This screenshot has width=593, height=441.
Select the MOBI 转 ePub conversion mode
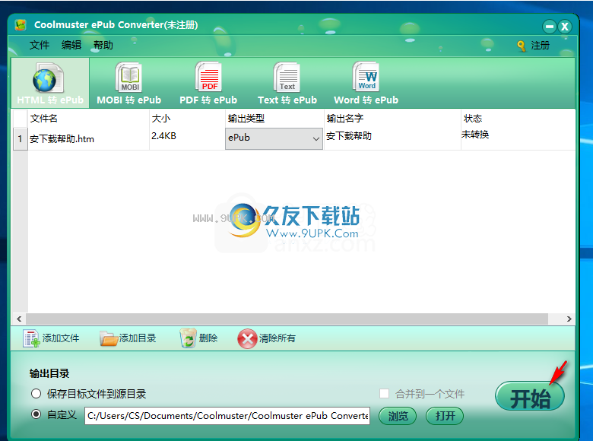(129, 83)
